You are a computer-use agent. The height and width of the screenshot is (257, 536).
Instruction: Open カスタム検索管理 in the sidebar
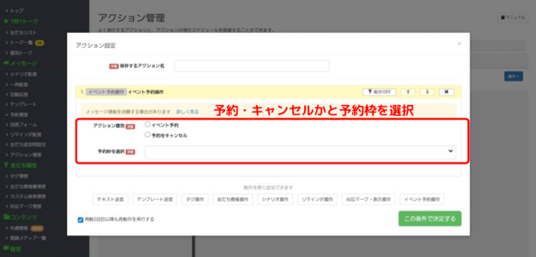27,197
